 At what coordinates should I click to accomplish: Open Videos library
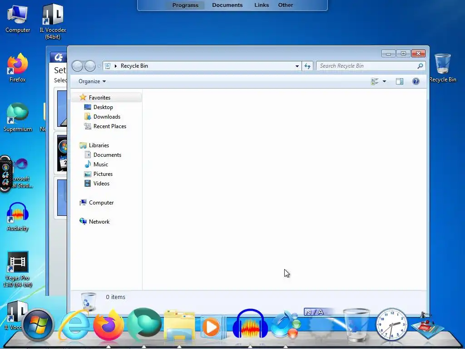(x=101, y=184)
